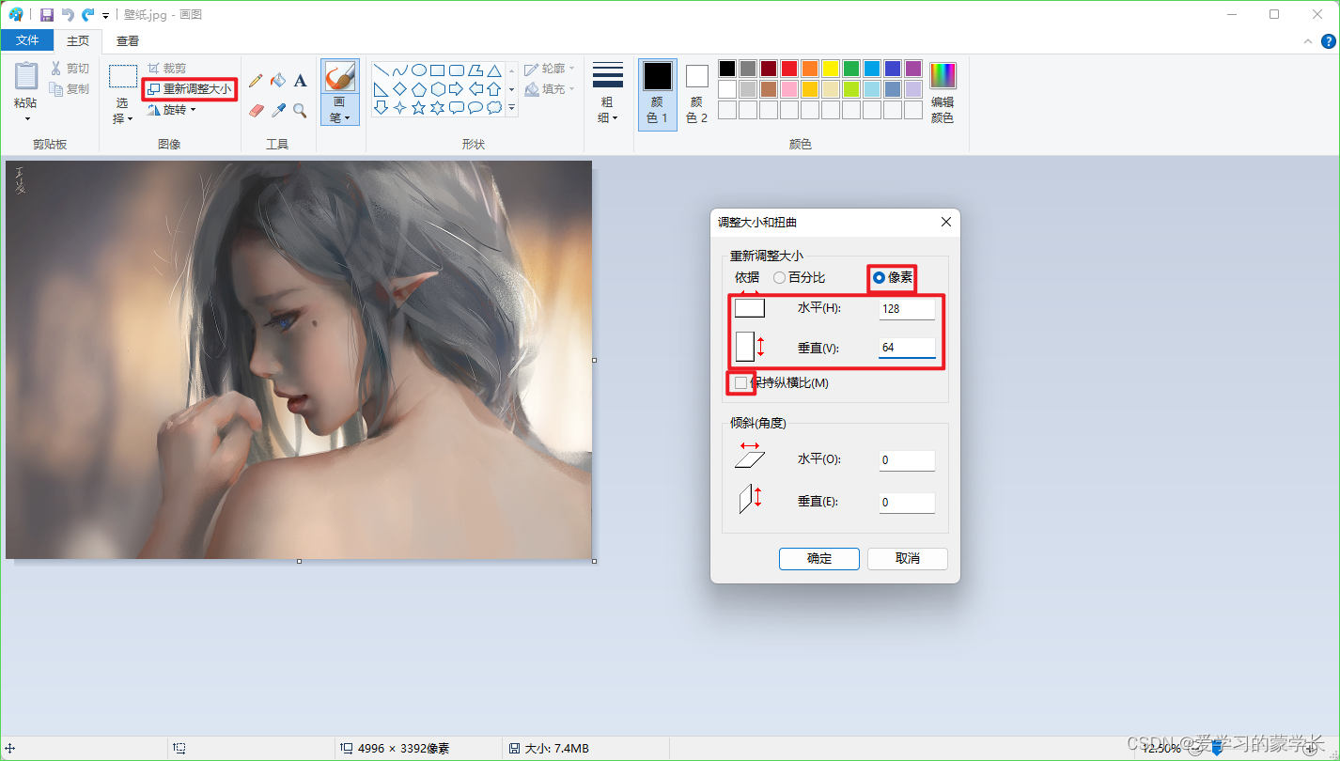Screen dimensions: 1340x761
Task: Select the Text tool (A)
Action: tap(300, 81)
